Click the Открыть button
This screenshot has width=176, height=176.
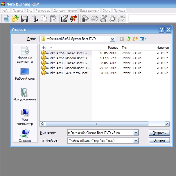159,133
